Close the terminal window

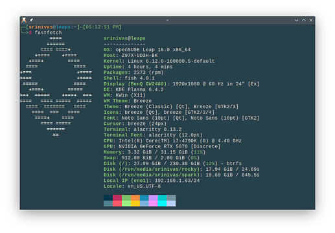pos(311,20)
